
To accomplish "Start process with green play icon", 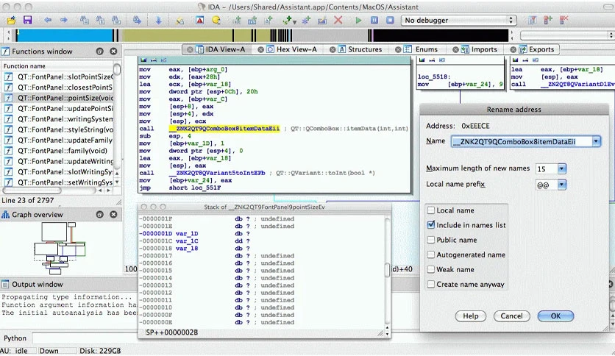I will 358,20.
